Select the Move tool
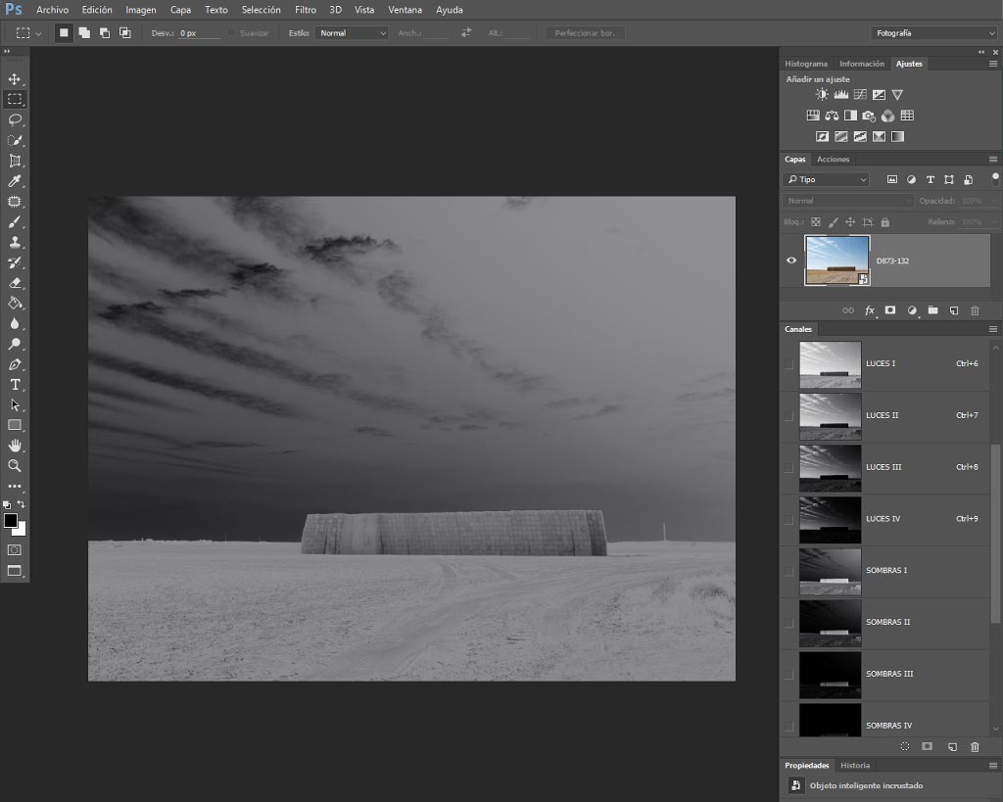This screenshot has height=802, width=1003. click(14, 78)
